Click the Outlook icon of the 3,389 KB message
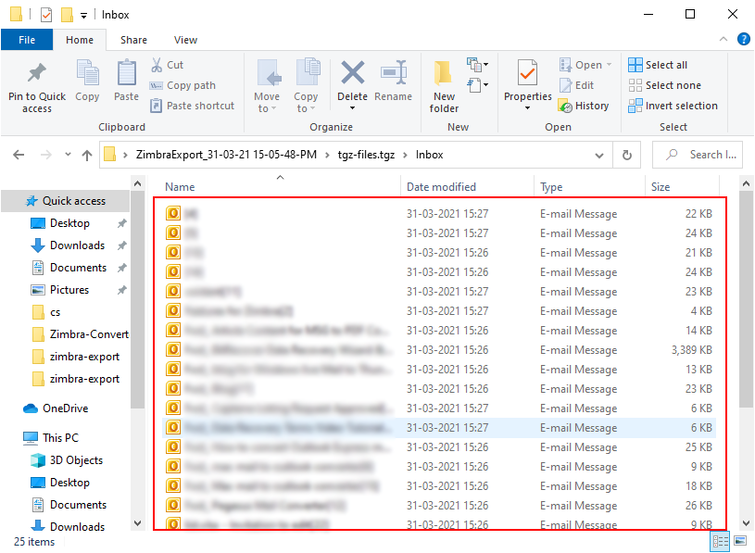The width and height of the screenshot is (755, 553). pos(173,349)
